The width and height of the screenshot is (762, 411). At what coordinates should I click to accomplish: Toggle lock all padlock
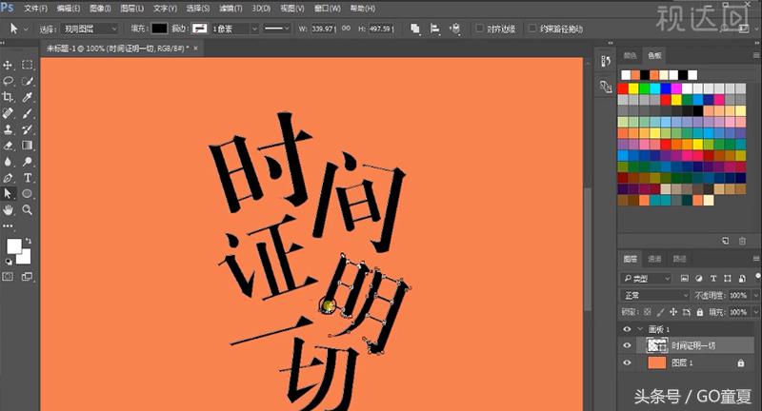click(699, 312)
